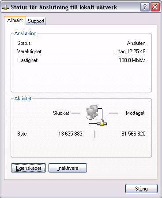The height and width of the screenshot is (198, 162).
Task: Click the Aktivitet group label
Action: 23,99
